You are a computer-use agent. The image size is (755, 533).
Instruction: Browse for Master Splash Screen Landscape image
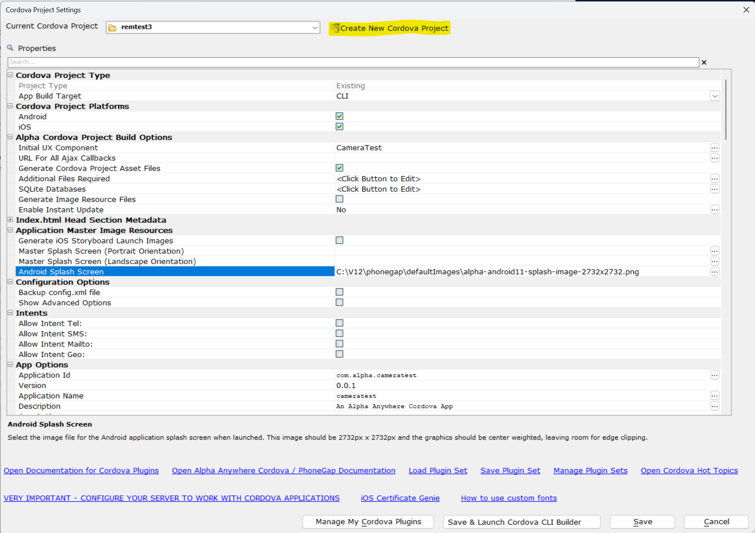coord(714,262)
